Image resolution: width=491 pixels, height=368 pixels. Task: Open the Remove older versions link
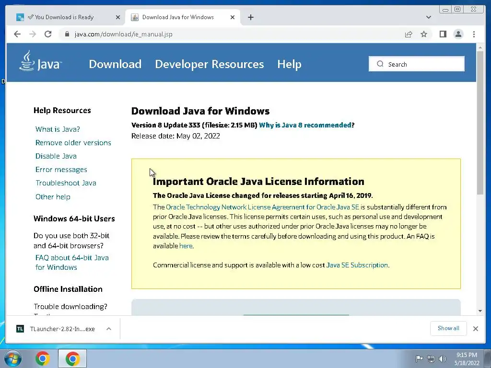point(73,143)
